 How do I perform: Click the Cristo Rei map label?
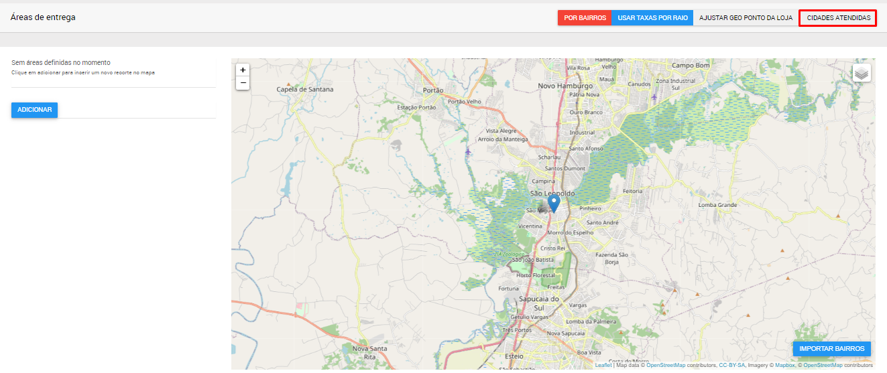(553, 248)
